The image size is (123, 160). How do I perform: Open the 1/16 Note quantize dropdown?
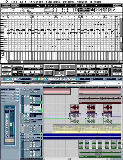click(x=111, y=79)
